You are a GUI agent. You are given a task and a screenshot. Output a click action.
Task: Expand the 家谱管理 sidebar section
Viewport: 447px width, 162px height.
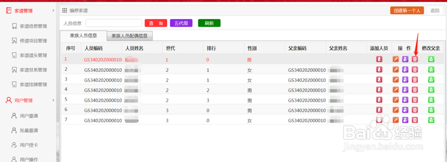(x=54, y=11)
